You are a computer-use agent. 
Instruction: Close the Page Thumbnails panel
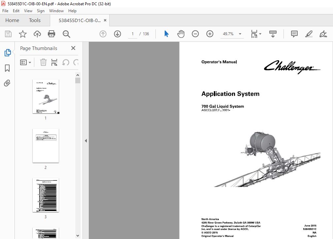[x=73, y=48]
